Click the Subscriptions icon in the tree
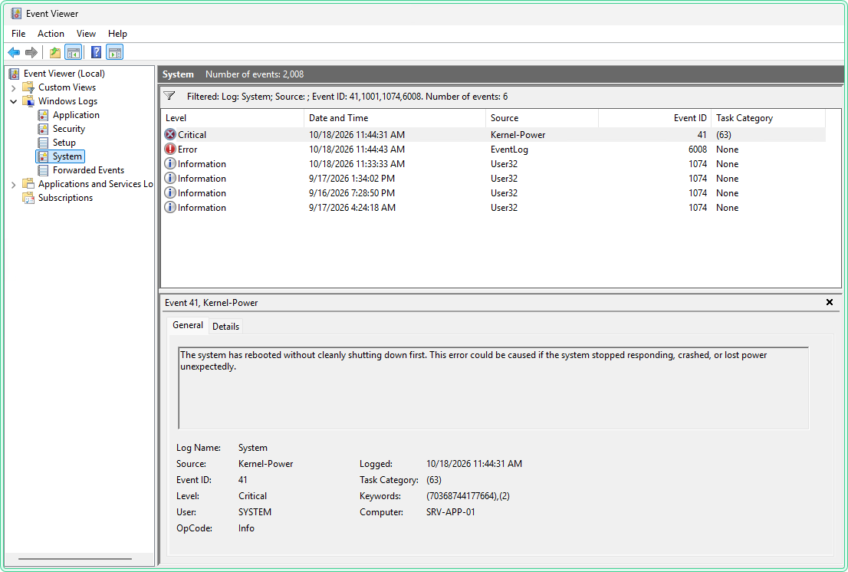The height and width of the screenshot is (572, 848). [28, 198]
